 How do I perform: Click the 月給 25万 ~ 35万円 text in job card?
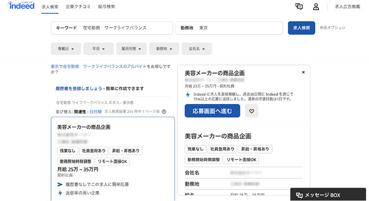[78, 169]
